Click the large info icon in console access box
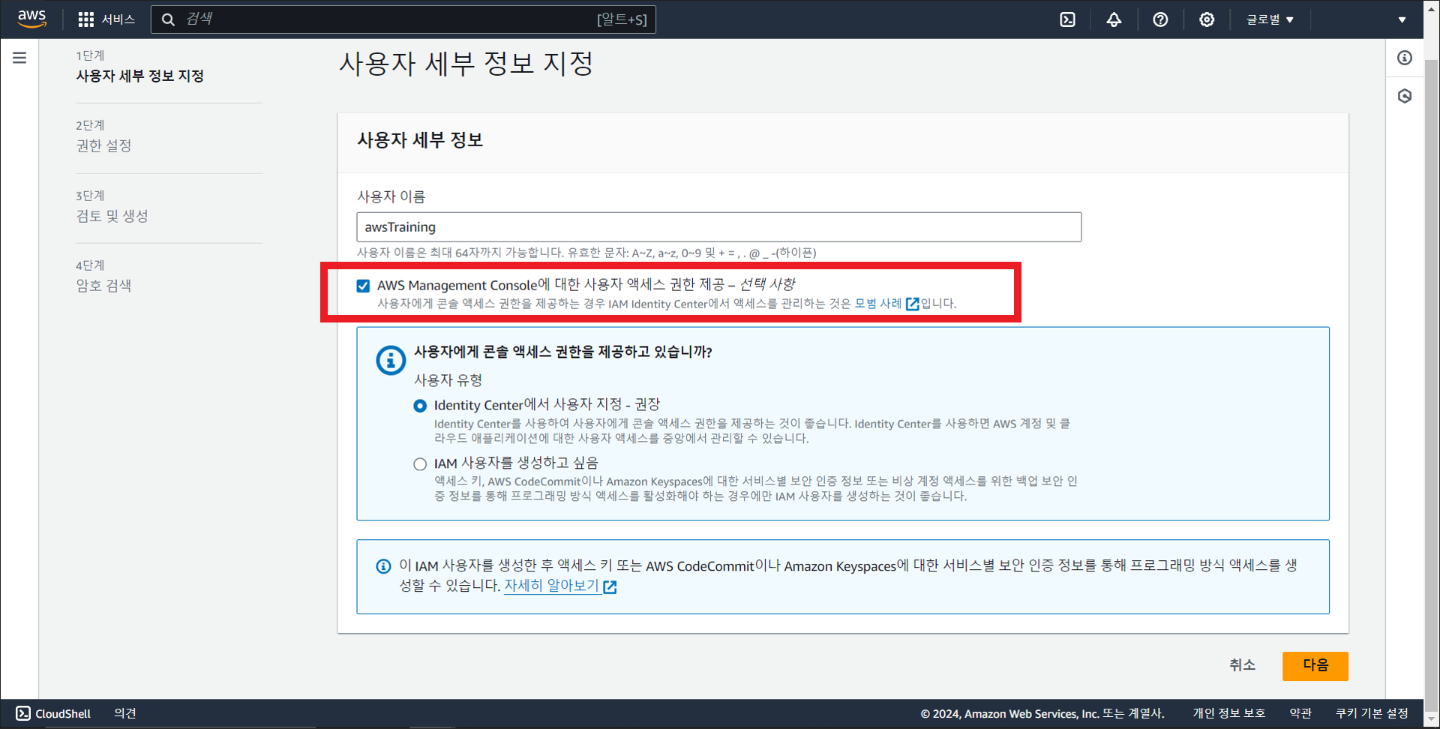The height and width of the screenshot is (729, 1440). (x=391, y=361)
